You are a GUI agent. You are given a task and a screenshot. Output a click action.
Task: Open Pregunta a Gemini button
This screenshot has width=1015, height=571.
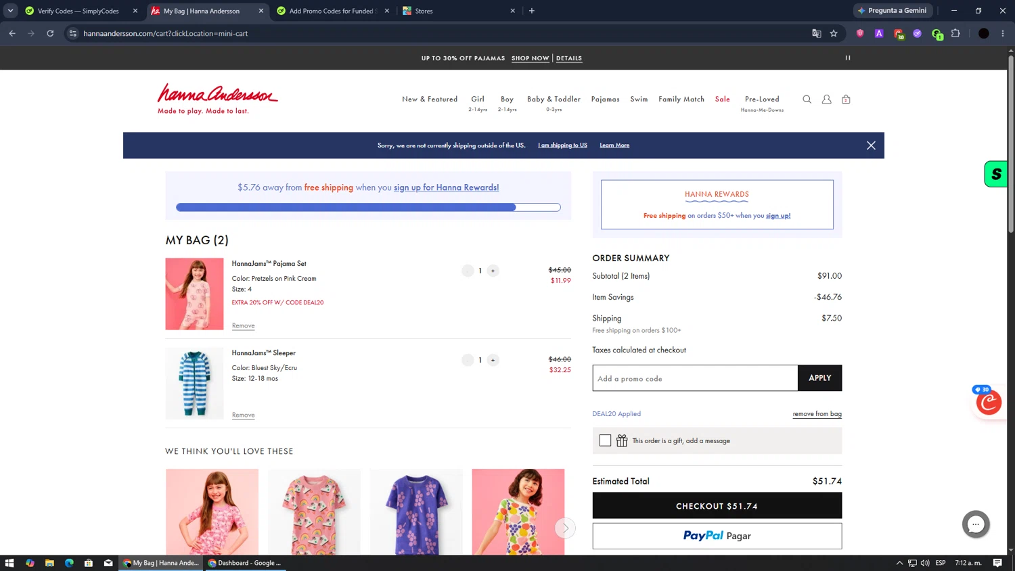[893, 11]
